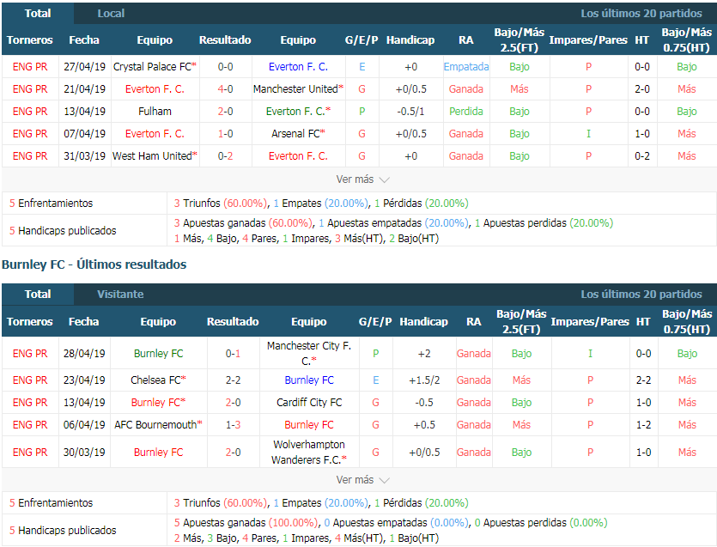Screen dimensions: 717x547
Task: Click the Fecha header in the Everton table
Action: (x=84, y=40)
